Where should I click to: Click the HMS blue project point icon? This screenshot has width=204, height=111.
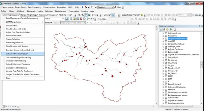click(x=83, y=7)
